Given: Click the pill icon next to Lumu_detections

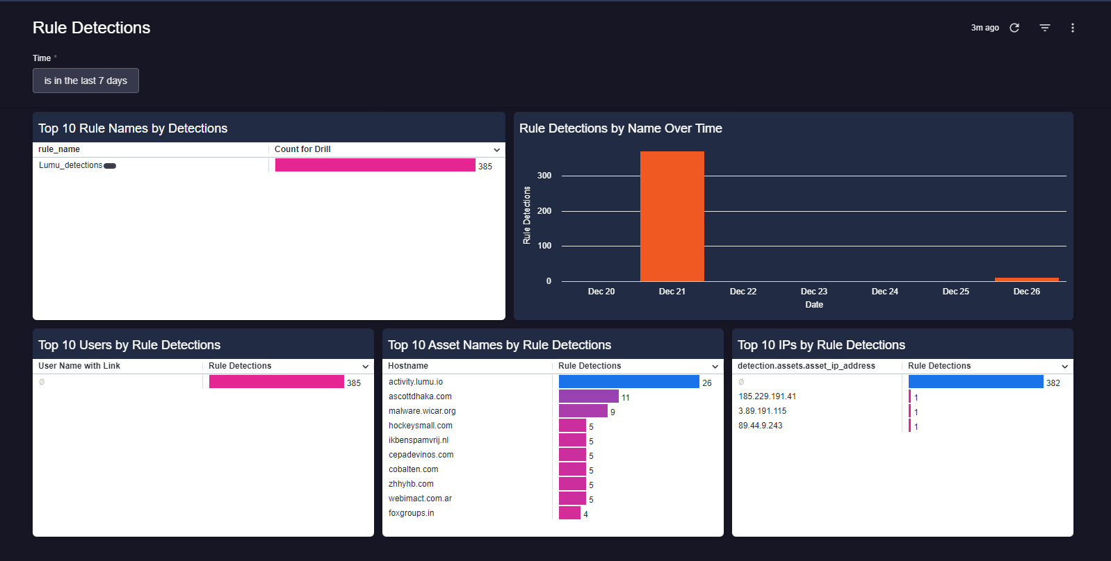Looking at the screenshot, I should tap(110, 166).
